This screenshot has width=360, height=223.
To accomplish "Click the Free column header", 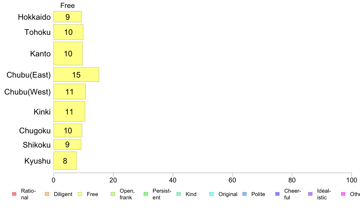I will point(68,5).
